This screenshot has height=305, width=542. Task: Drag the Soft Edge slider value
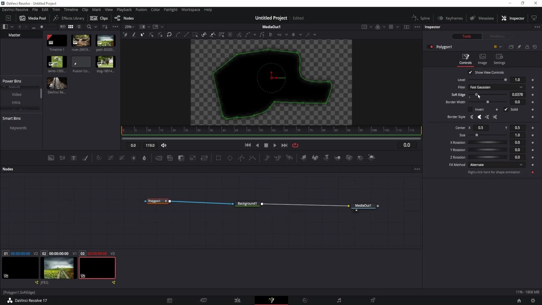[477, 94]
